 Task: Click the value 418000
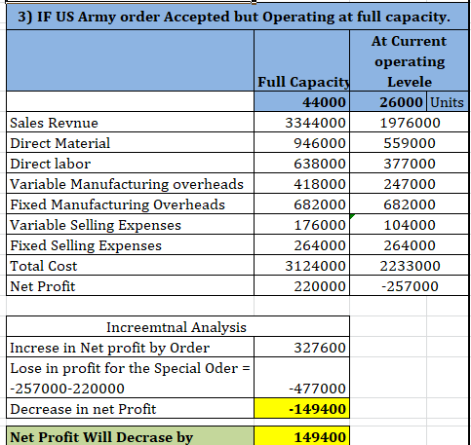point(302,183)
